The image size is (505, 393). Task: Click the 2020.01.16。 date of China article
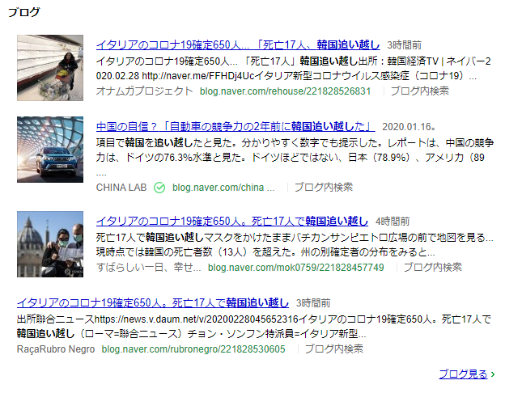pos(409,127)
